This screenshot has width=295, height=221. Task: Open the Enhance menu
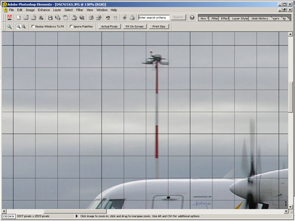pos(44,10)
